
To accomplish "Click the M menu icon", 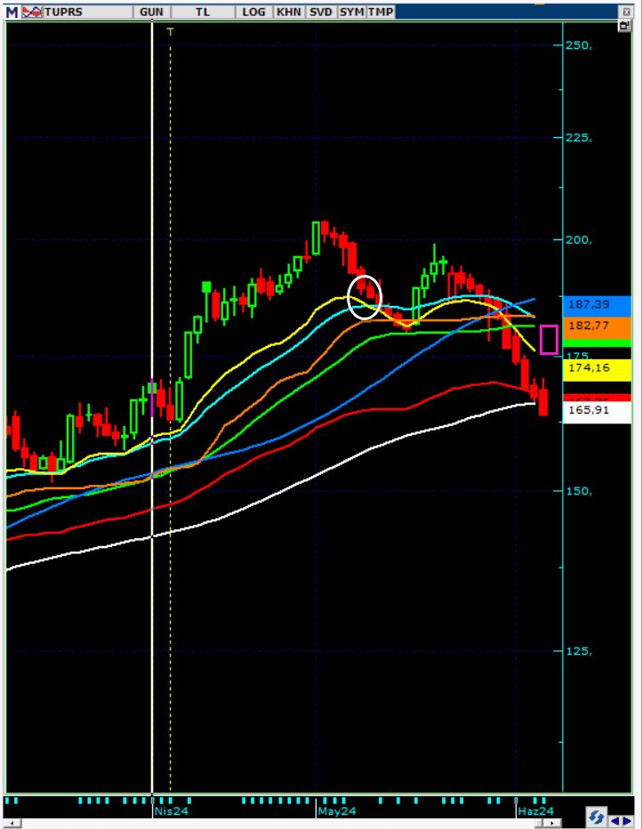I will click(12, 12).
